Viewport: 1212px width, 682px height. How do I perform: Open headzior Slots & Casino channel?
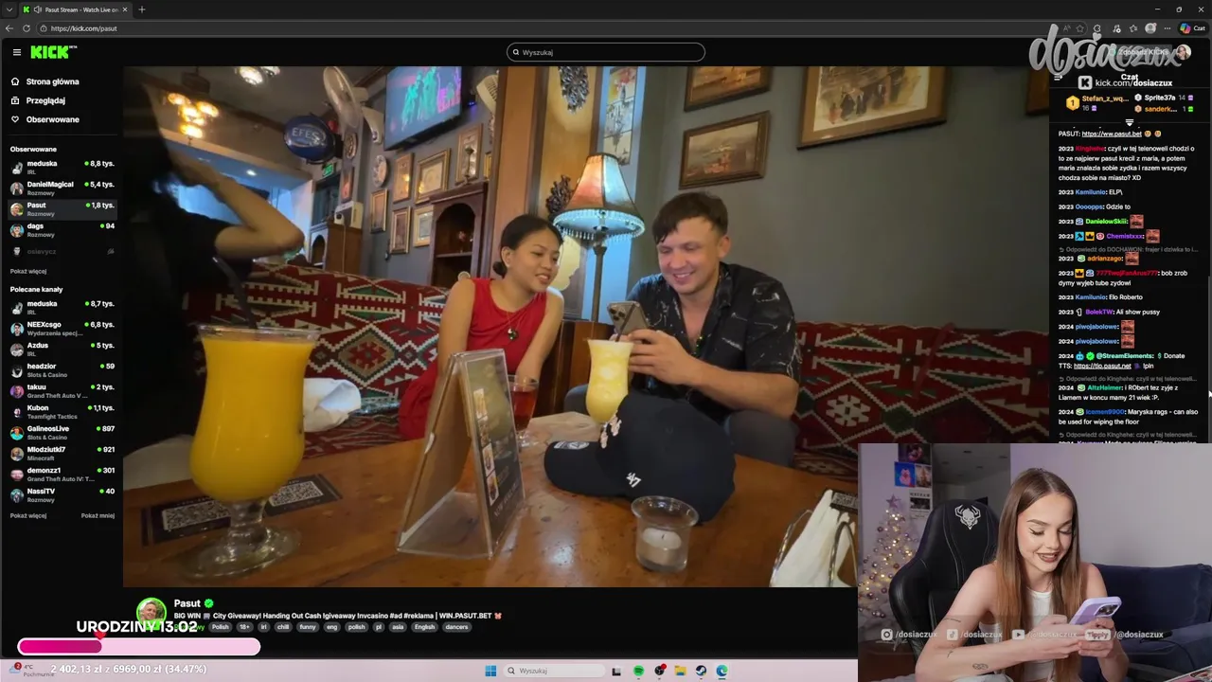tap(62, 369)
